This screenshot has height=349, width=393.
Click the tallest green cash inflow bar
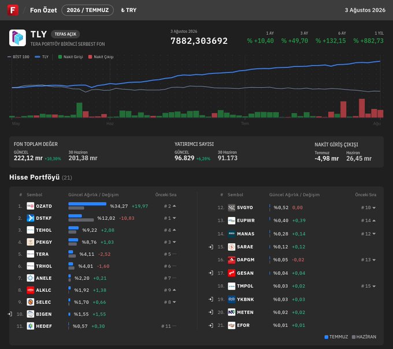(79, 110)
